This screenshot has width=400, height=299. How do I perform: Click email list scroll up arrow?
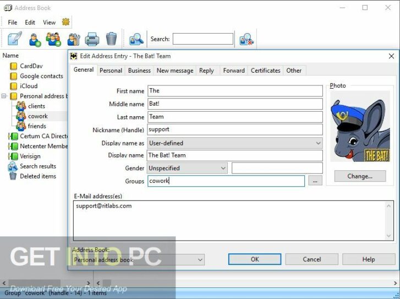tap(388, 206)
